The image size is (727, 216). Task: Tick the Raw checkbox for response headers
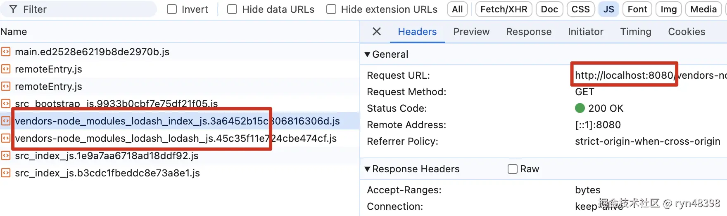coord(512,169)
